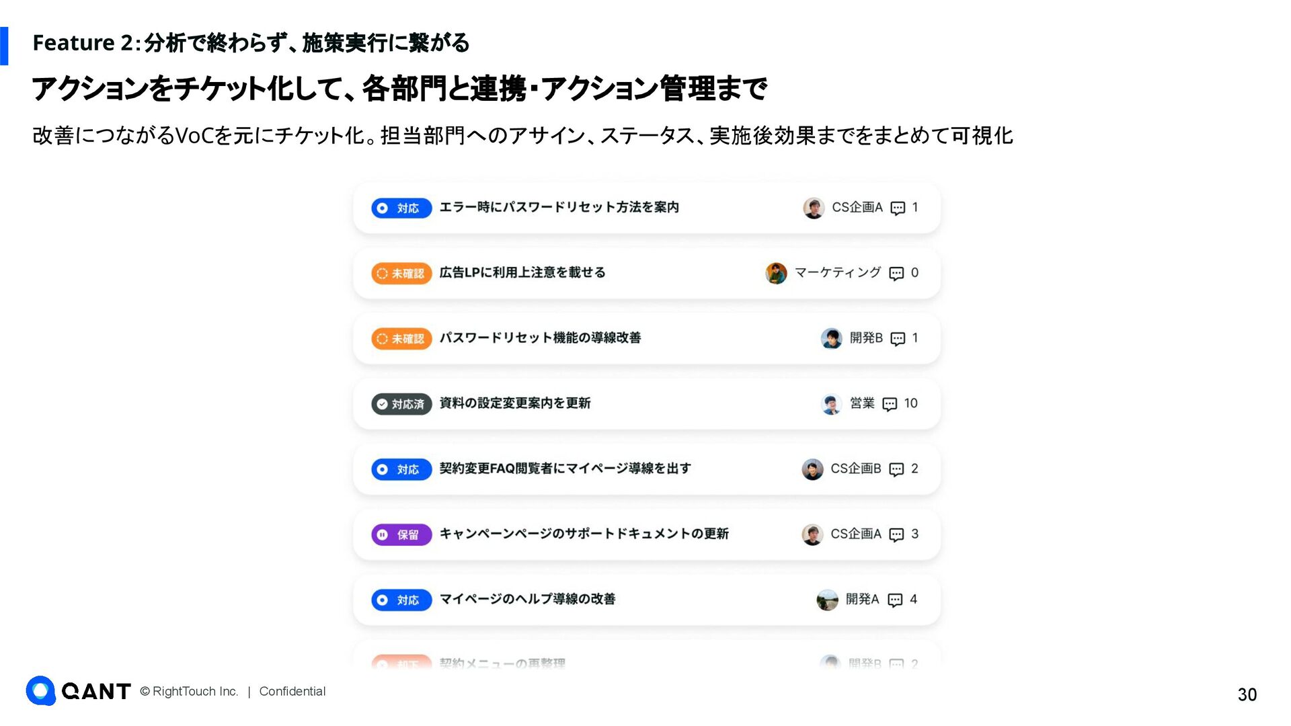Image resolution: width=1291 pixels, height=726 pixels.
Task: Click the avatar next to 開発A
Action: coord(827,600)
